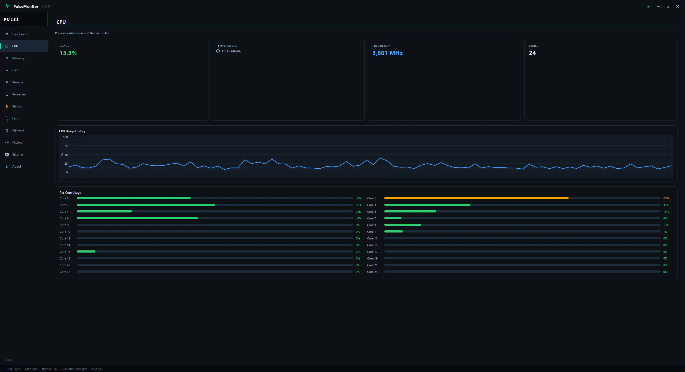This screenshot has height=372, width=685.
Task: Click the CPU hexagon icon in sidebar
Action: (x=7, y=46)
